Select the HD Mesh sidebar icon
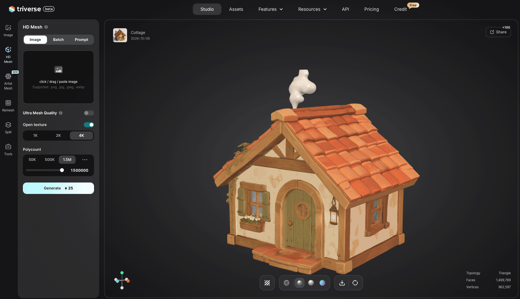520x299 pixels. pyautogui.click(x=8, y=55)
